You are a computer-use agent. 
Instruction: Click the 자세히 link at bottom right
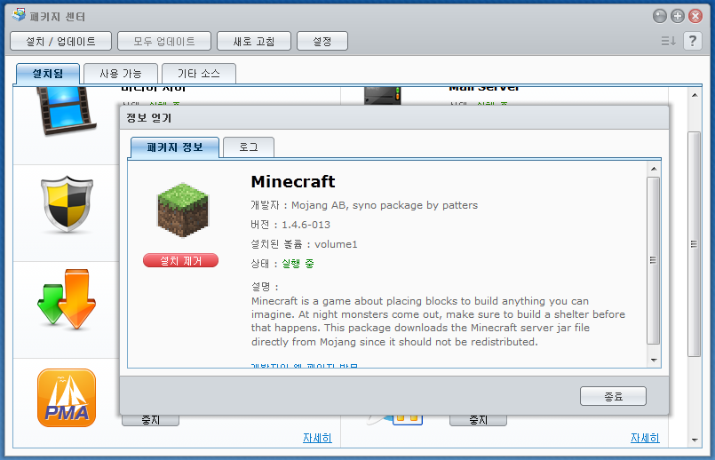tap(645, 438)
